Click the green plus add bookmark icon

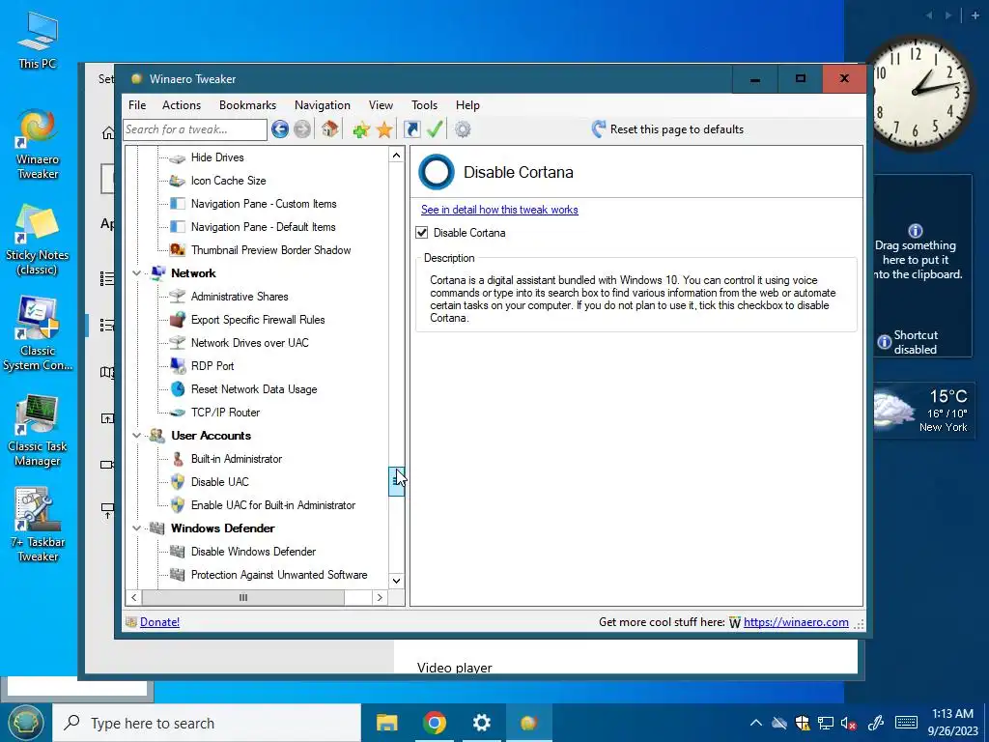361,130
